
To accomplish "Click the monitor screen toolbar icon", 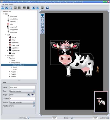I will tap(47, 8).
